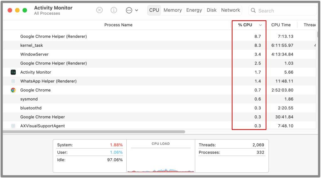Select the Disk tab
Viewport: 321px width, 178px height.
(212, 10)
